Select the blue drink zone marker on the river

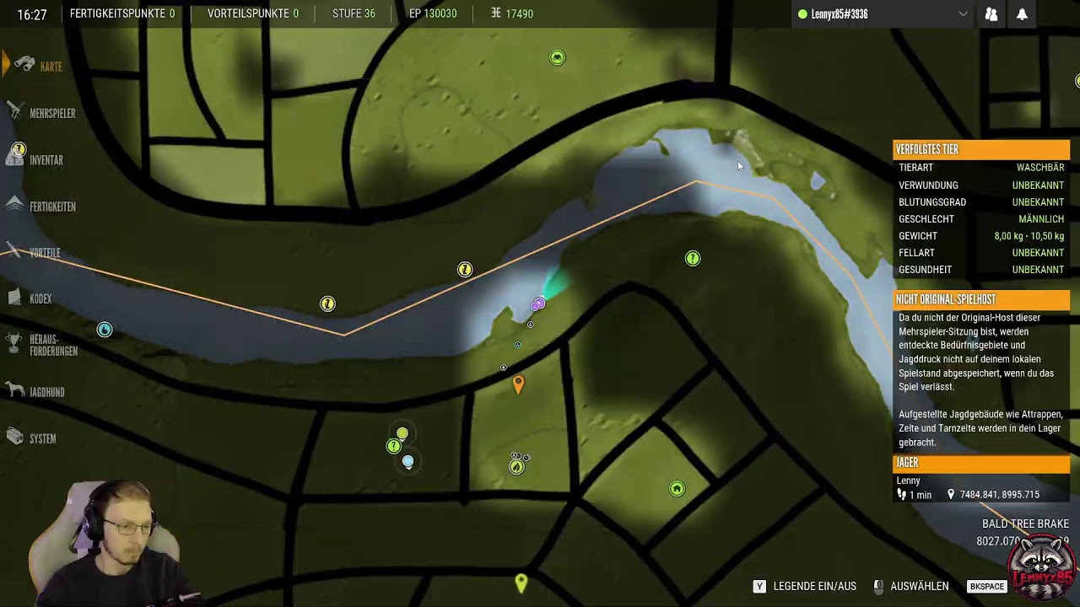(x=105, y=330)
